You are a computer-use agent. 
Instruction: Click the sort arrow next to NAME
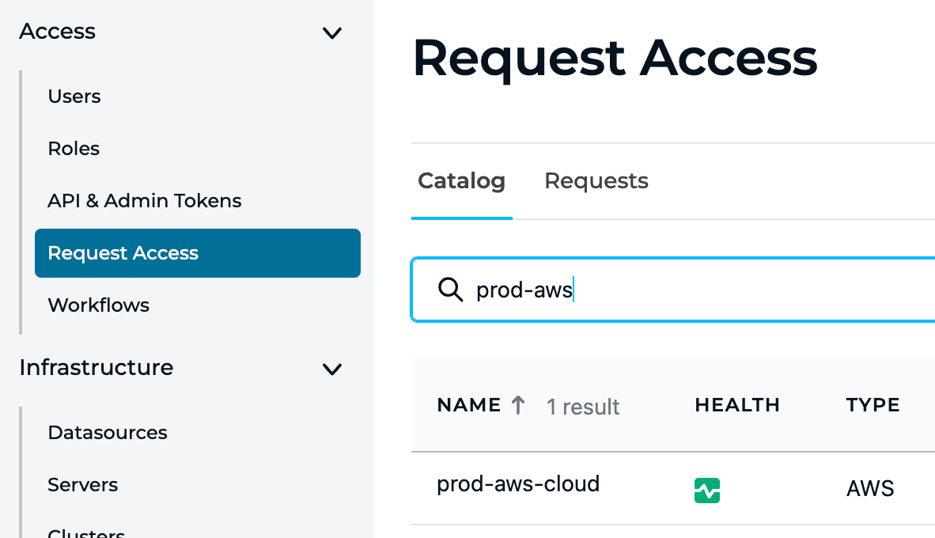[518, 404]
